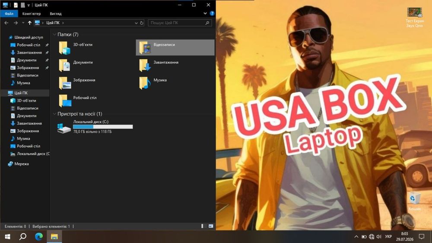The height and width of the screenshot is (243, 432).
Task: Collapse the Папки (7) group
Action: [54, 35]
